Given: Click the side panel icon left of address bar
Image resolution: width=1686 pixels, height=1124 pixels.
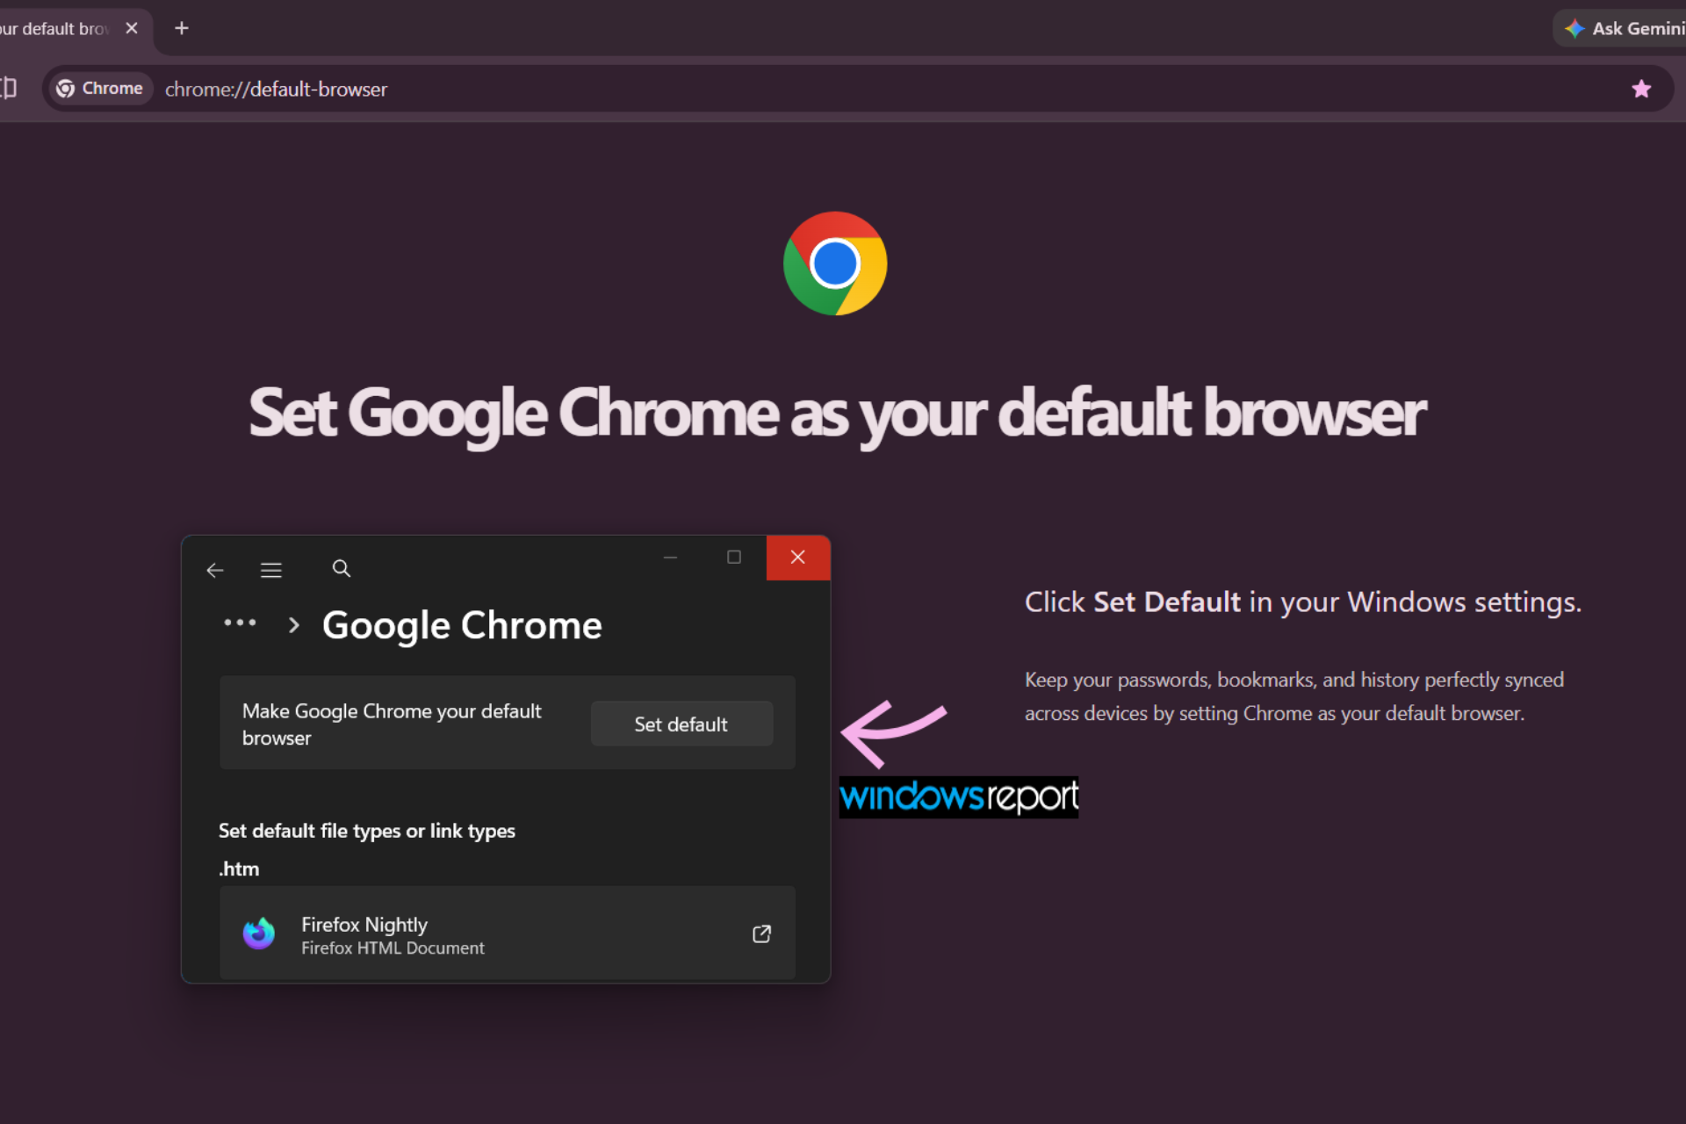Looking at the screenshot, I should (8, 88).
